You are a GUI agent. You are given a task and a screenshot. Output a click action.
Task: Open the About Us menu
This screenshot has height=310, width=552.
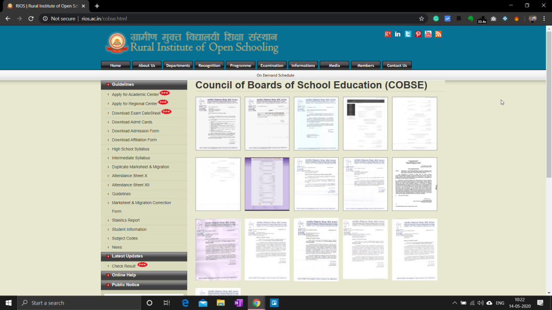point(147,65)
